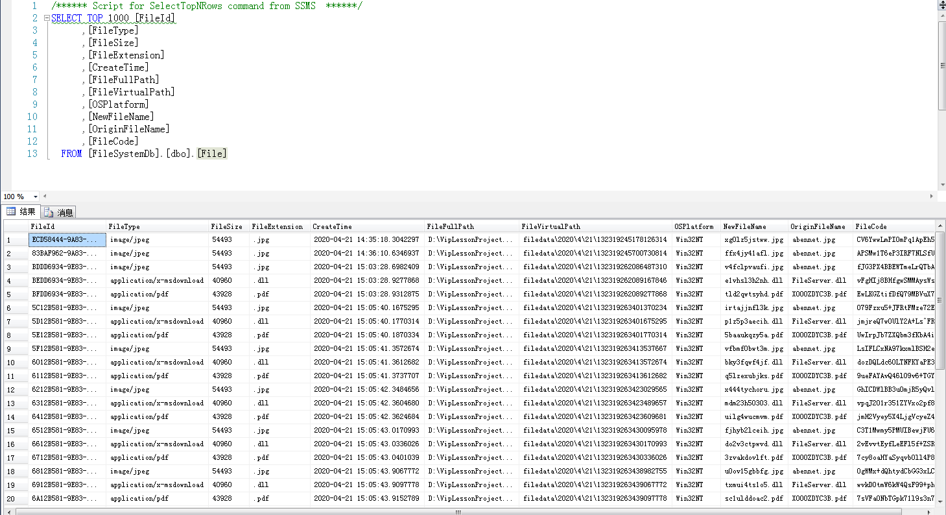Click the NewFileName cell sclulddoac2.pdf
Viewport: 946px width, 515px height.
[754, 498]
